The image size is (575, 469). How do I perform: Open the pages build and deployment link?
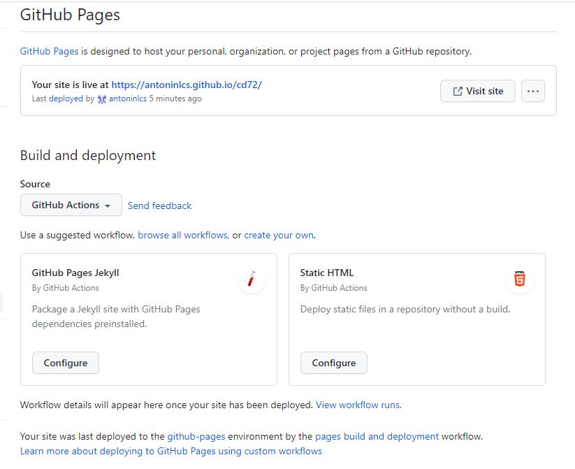coord(377,437)
